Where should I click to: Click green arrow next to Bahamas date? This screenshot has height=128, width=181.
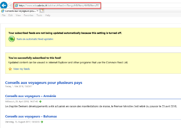(42, 122)
